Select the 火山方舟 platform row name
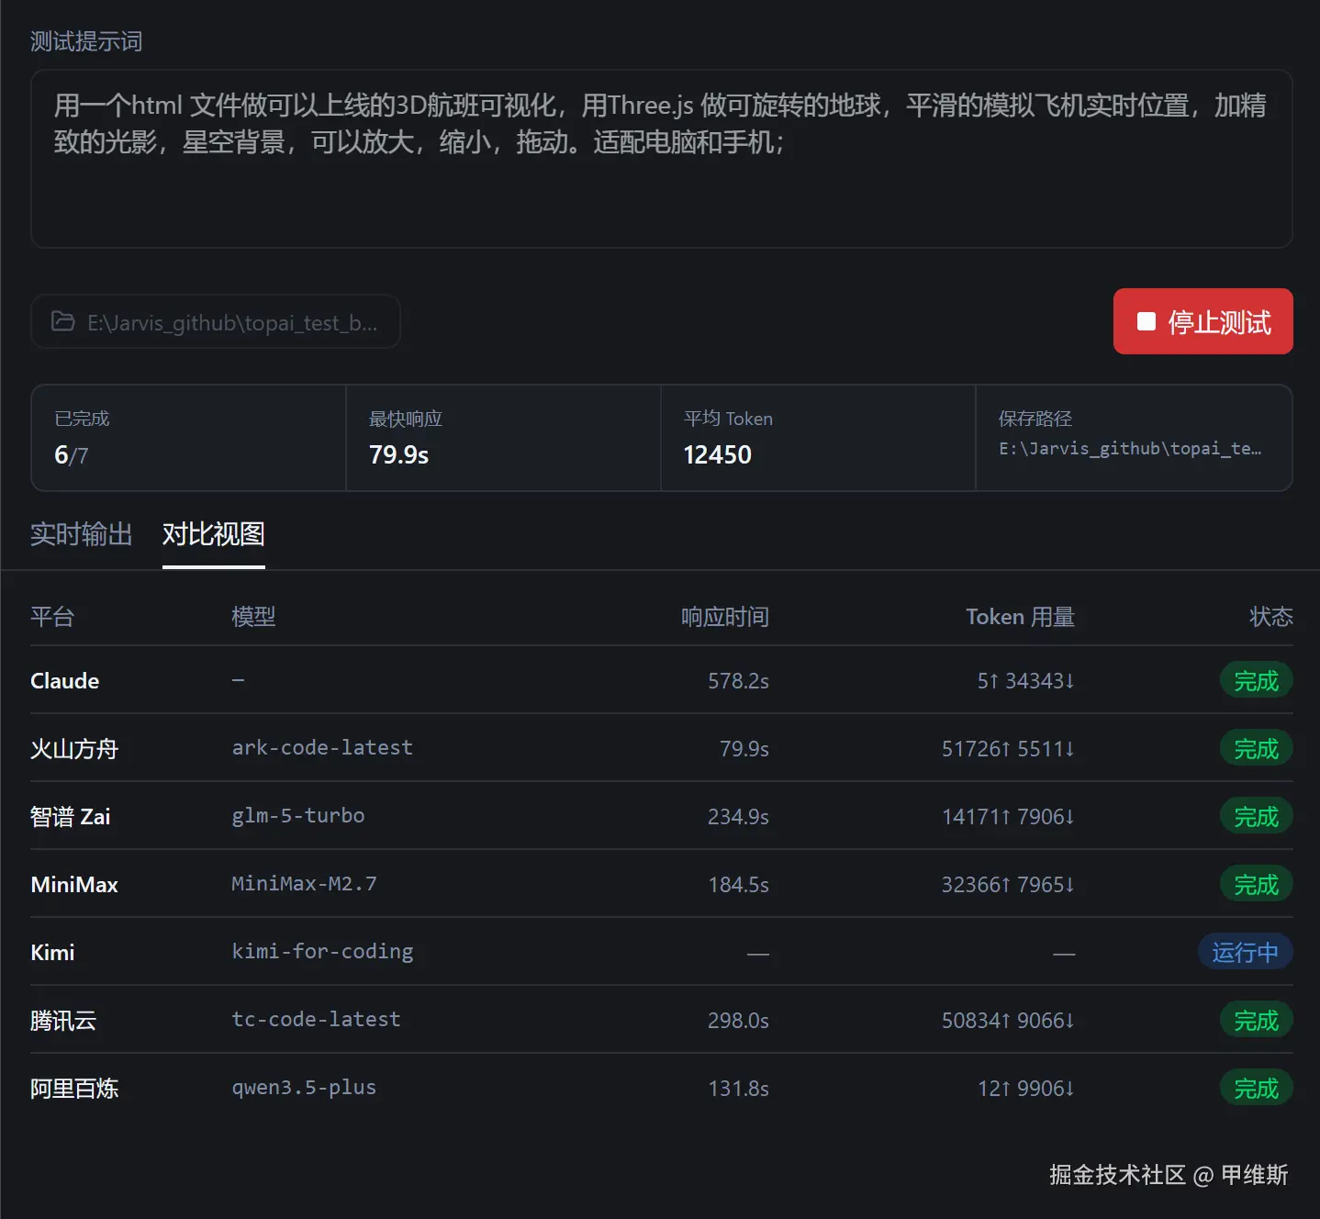1320x1219 pixels. [x=74, y=749]
